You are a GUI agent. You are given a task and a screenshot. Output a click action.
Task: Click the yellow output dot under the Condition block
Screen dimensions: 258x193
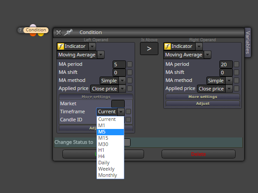click(x=41, y=34)
